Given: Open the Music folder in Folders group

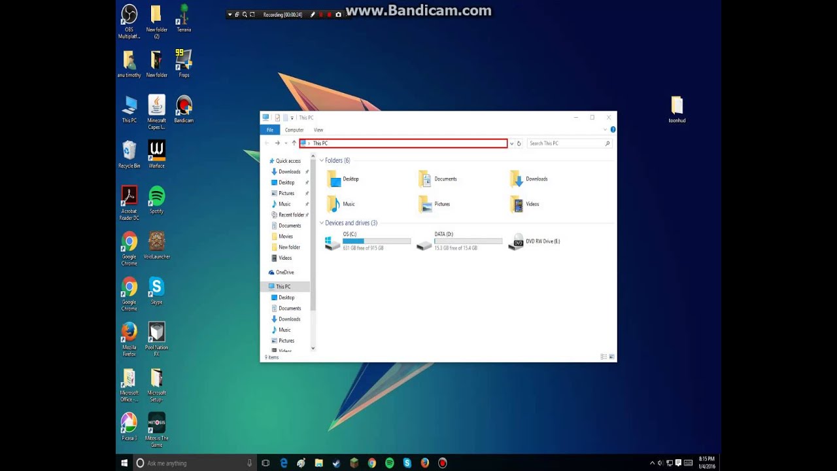Looking at the screenshot, I should click(x=341, y=204).
